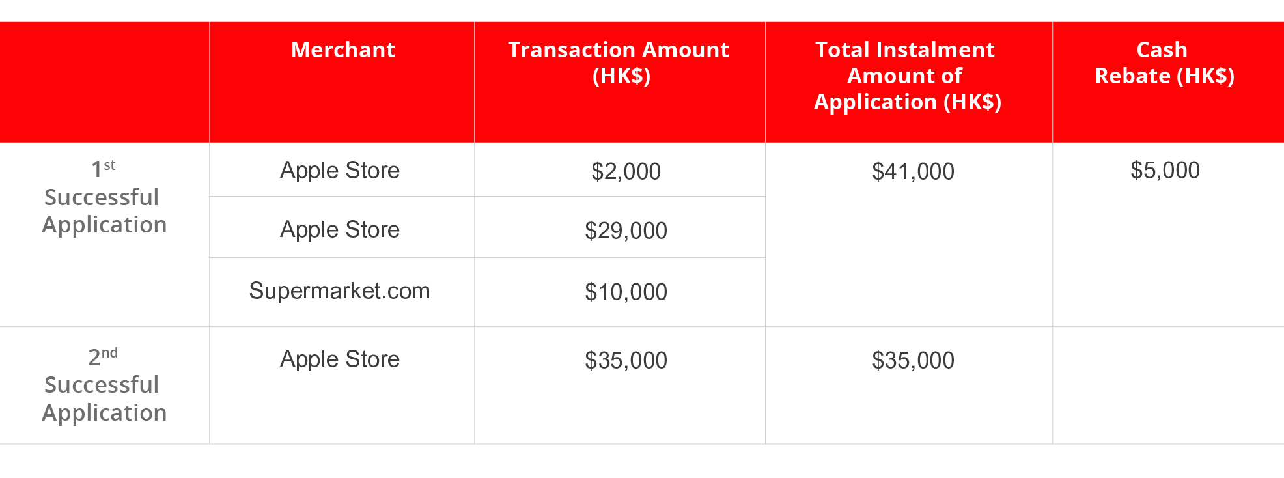Screen dimensions: 1284x478
Task: Click the Transaction Amount (HK$) header
Action: [x=619, y=63]
